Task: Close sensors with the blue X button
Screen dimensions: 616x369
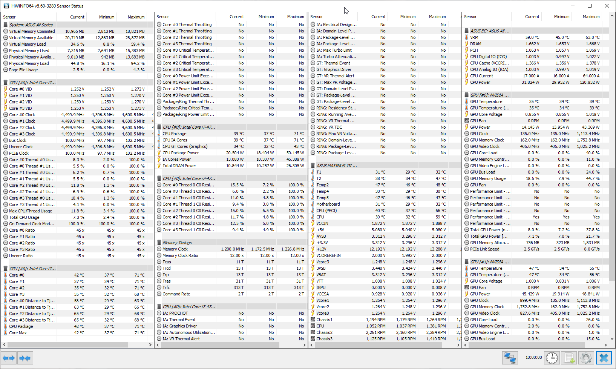Action: [x=604, y=358]
